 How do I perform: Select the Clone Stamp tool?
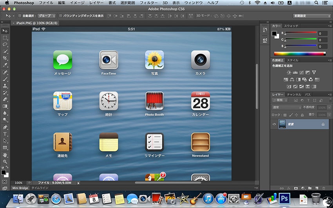5,86
